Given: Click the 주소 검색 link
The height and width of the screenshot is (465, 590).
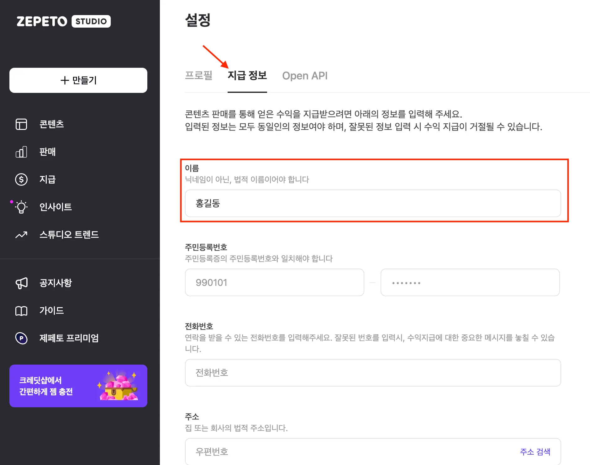Looking at the screenshot, I should pyautogui.click(x=535, y=452).
